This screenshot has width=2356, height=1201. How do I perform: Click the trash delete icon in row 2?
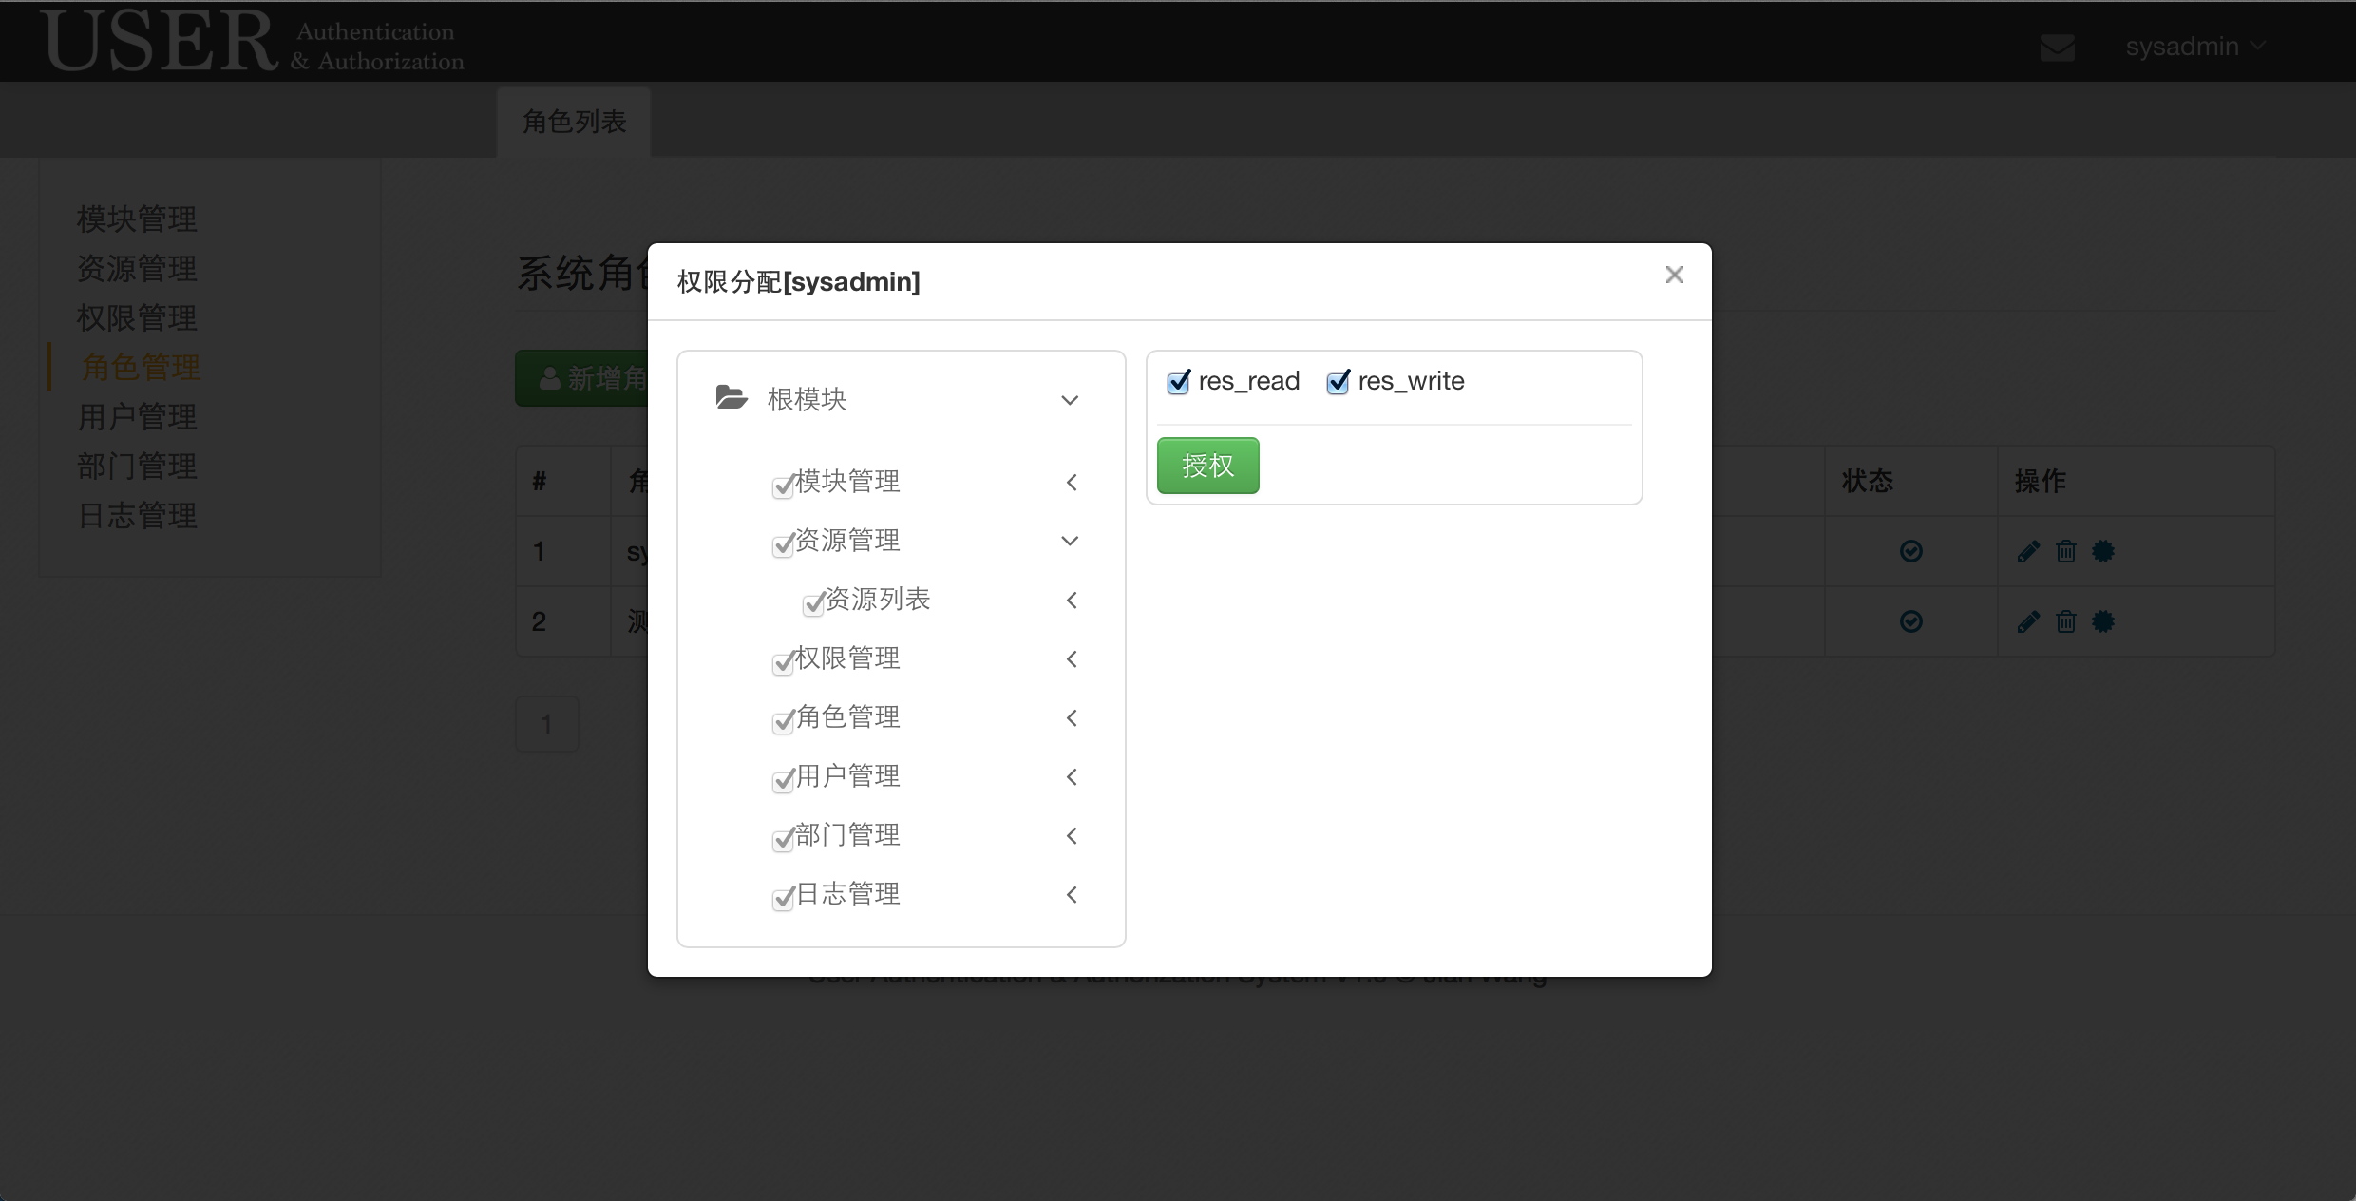coord(2066,621)
